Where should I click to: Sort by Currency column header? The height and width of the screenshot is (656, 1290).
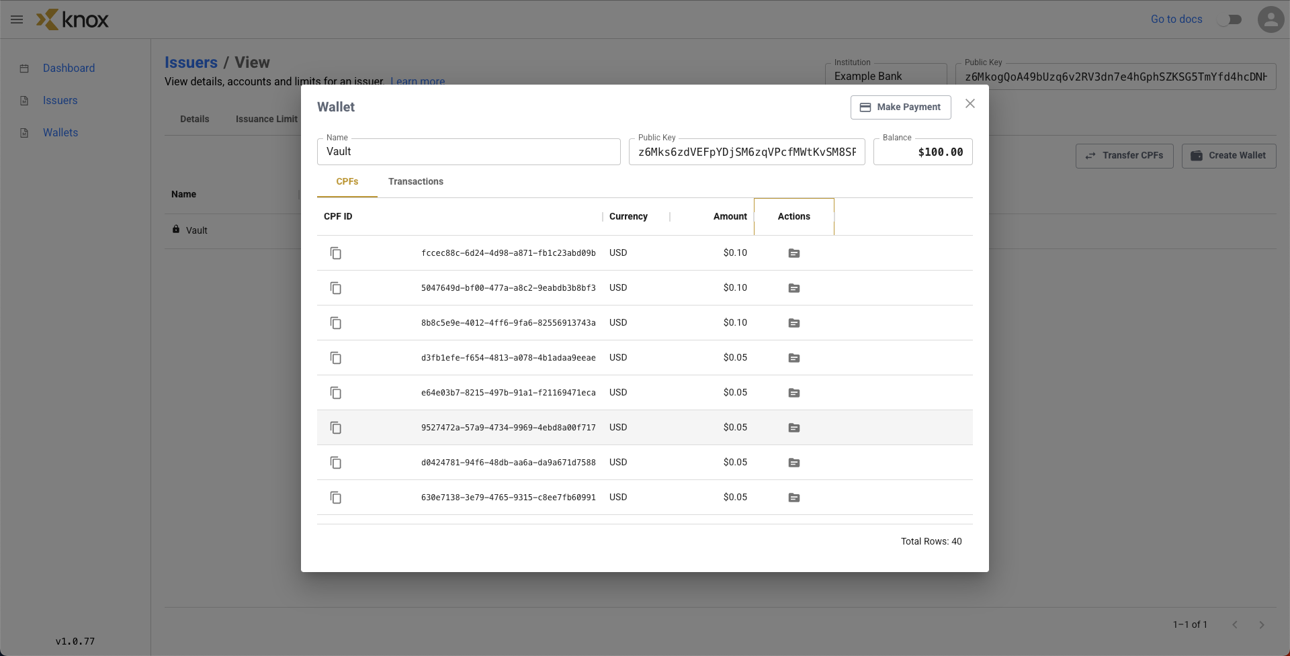(636, 216)
